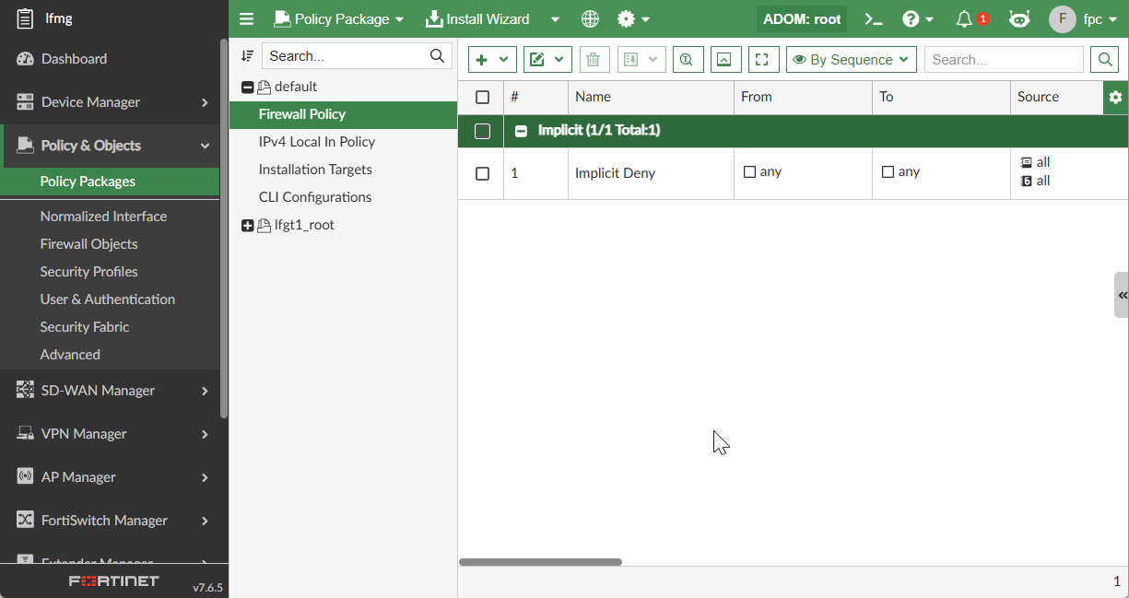
Task: Collapse the Policy & Objects menu
Action: pyautogui.click(x=205, y=146)
